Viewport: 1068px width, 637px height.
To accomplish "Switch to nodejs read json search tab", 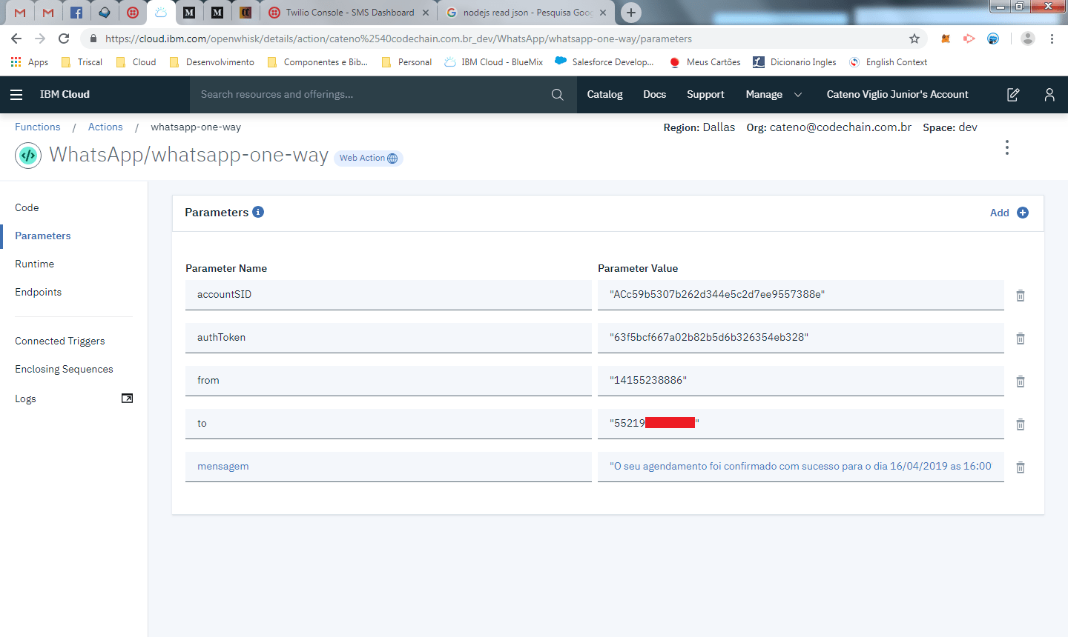I will (527, 13).
